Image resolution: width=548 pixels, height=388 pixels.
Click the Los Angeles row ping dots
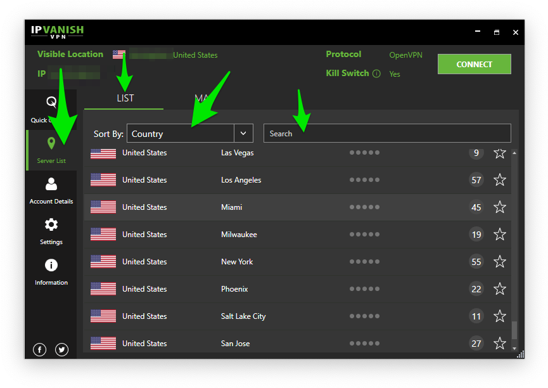pos(364,180)
